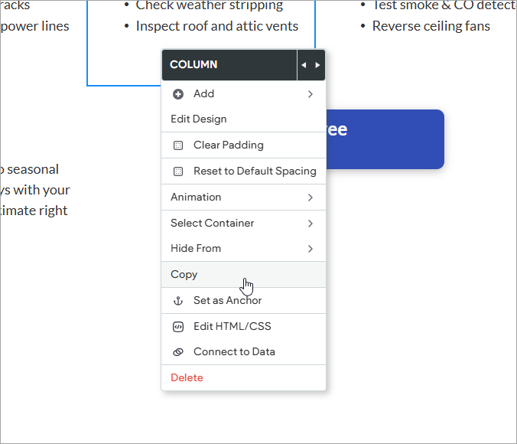Select the Set as Anchor option
The width and height of the screenshot is (517, 444).
point(227,301)
